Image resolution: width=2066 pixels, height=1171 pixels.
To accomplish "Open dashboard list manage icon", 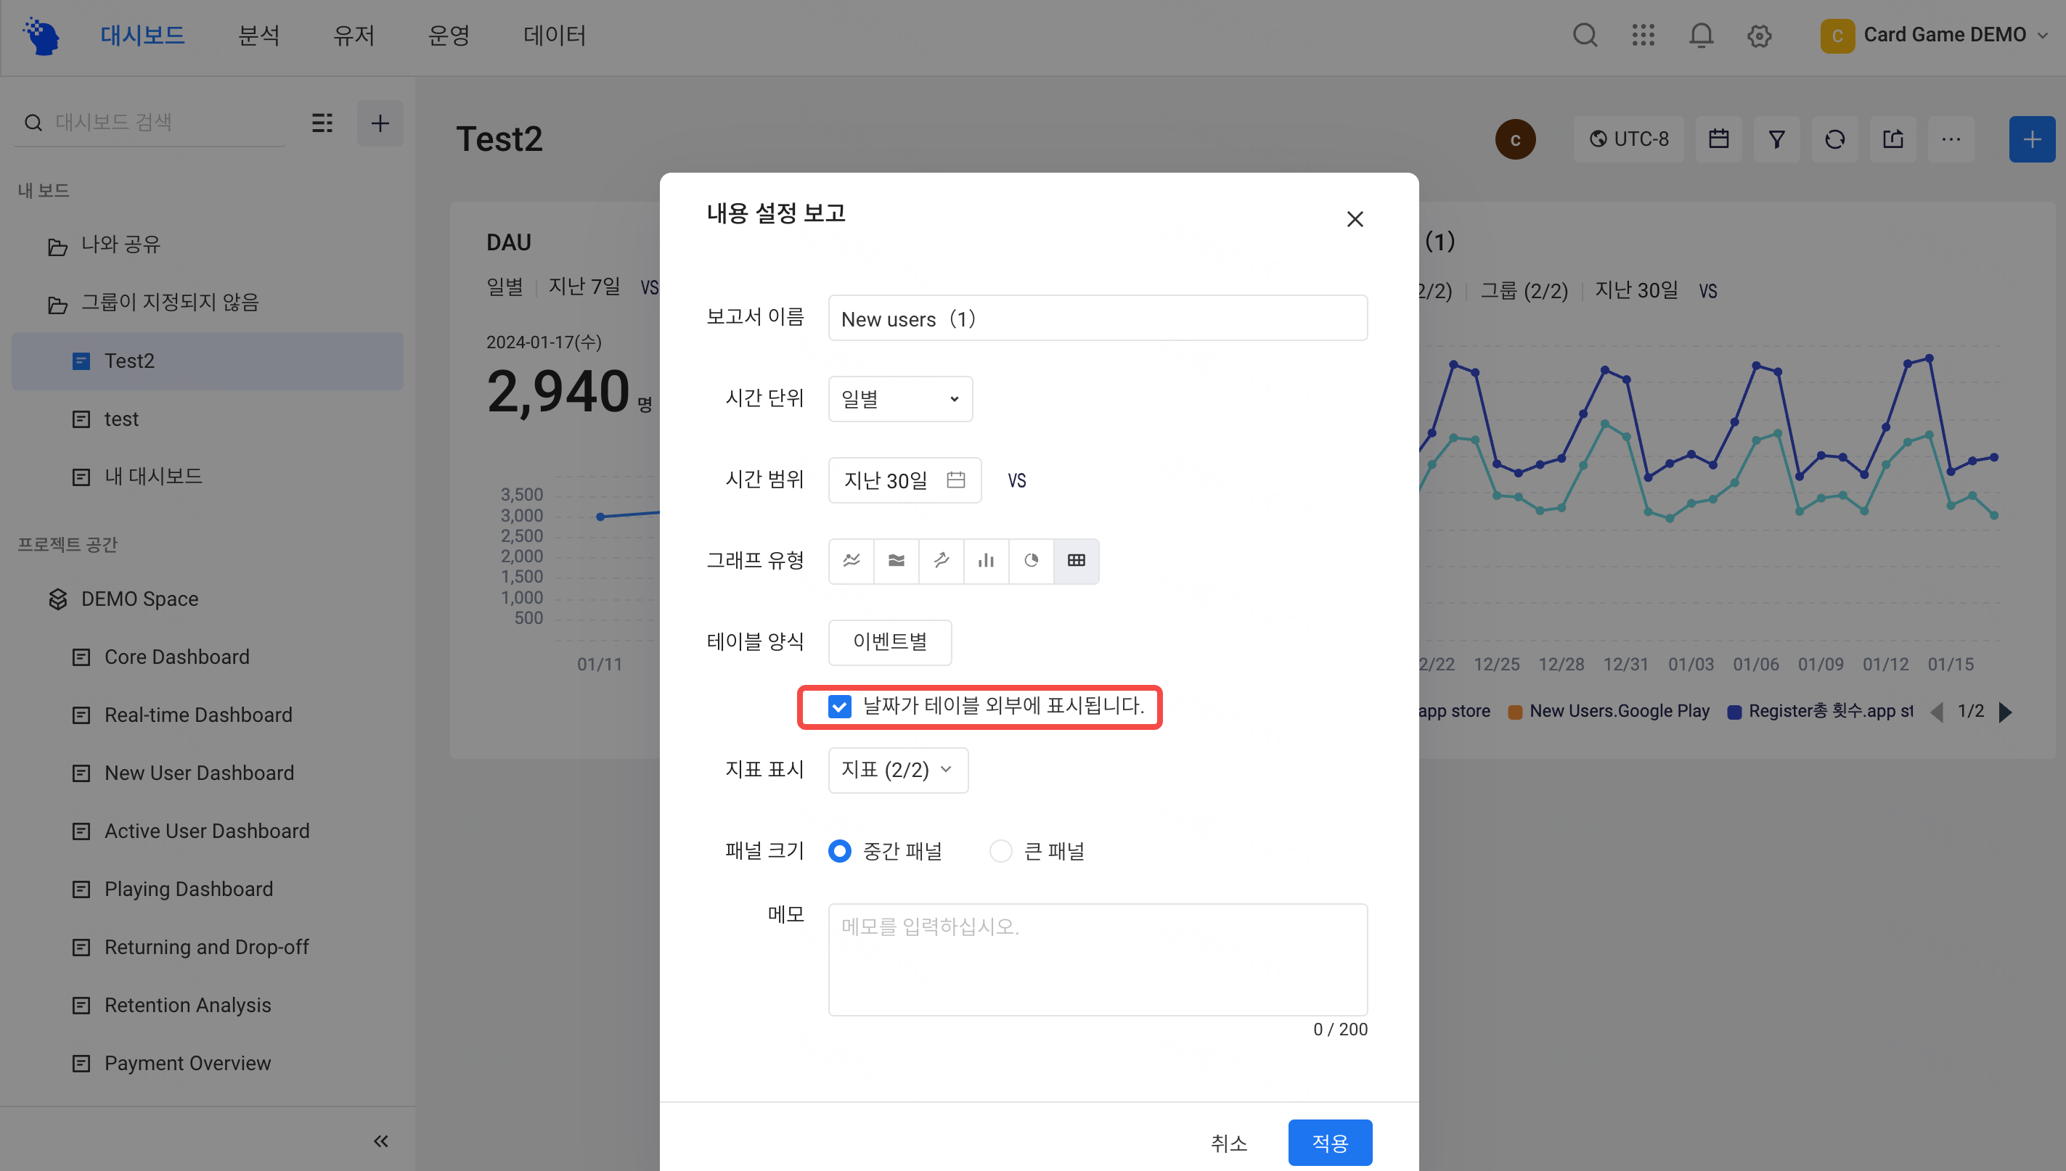I will [322, 122].
